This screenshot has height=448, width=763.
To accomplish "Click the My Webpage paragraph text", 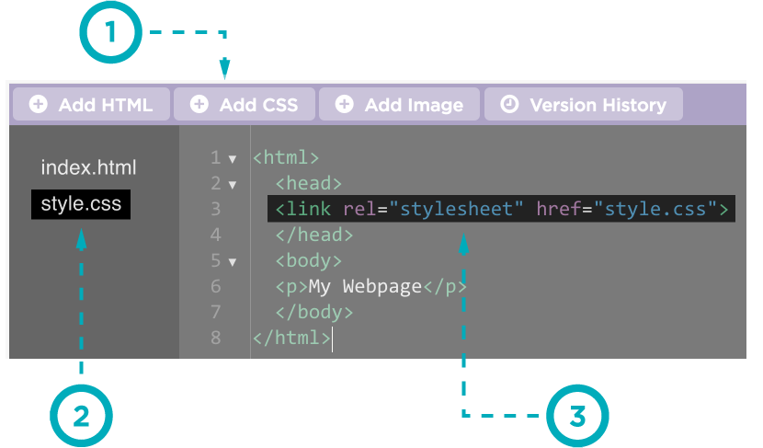I will coord(365,286).
